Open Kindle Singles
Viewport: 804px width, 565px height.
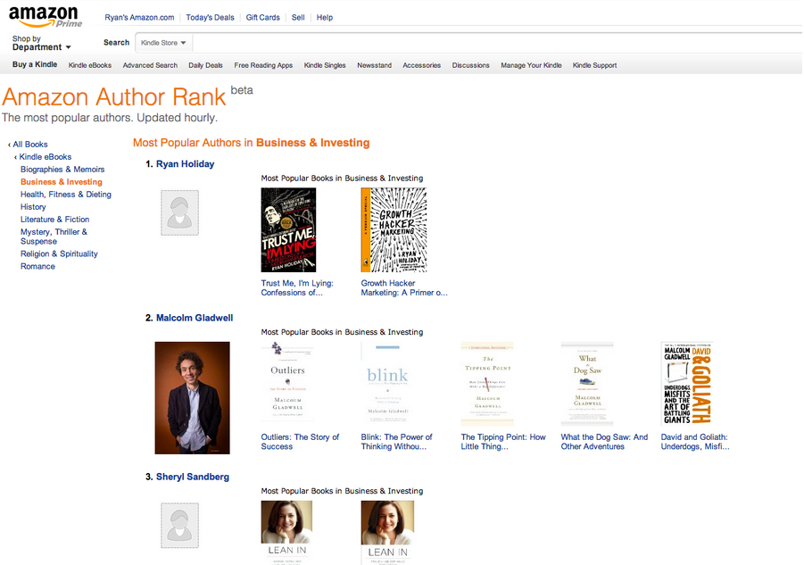(x=325, y=65)
